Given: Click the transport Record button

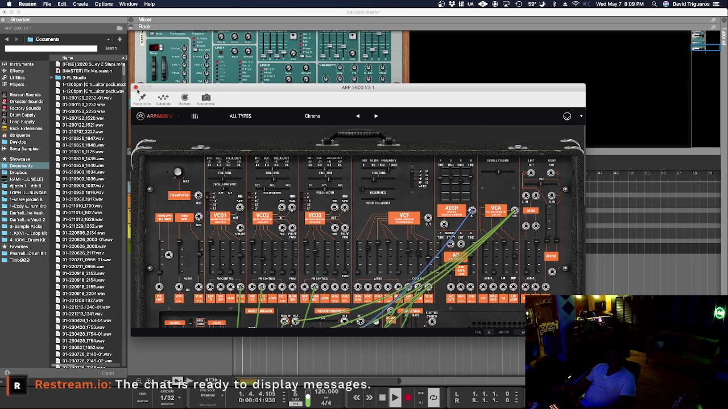Looking at the screenshot, I should coord(408,398).
